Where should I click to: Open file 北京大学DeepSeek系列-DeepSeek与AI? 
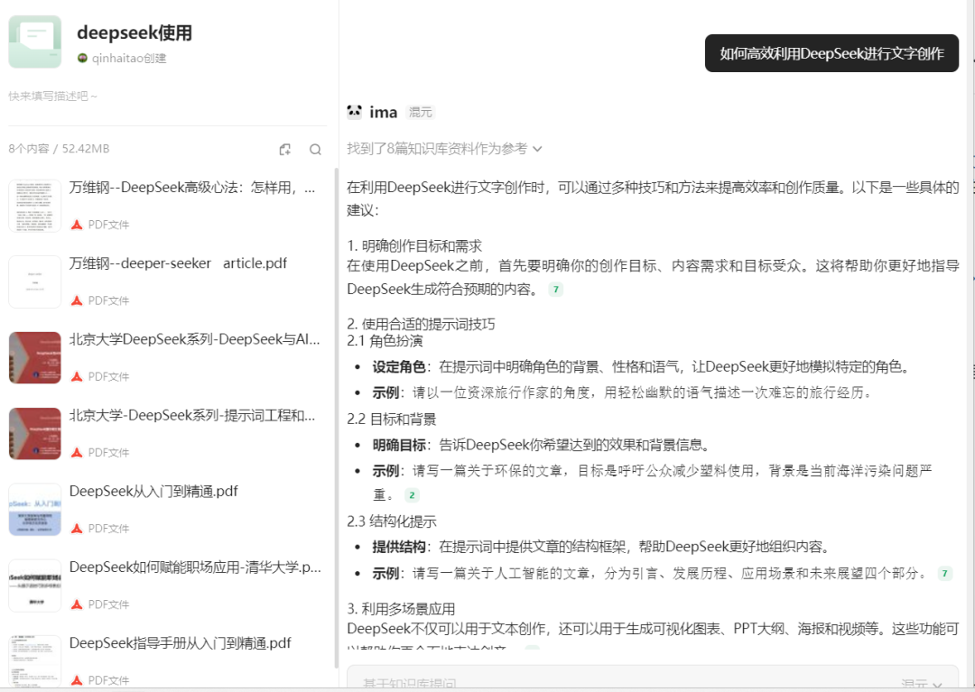click(195, 339)
